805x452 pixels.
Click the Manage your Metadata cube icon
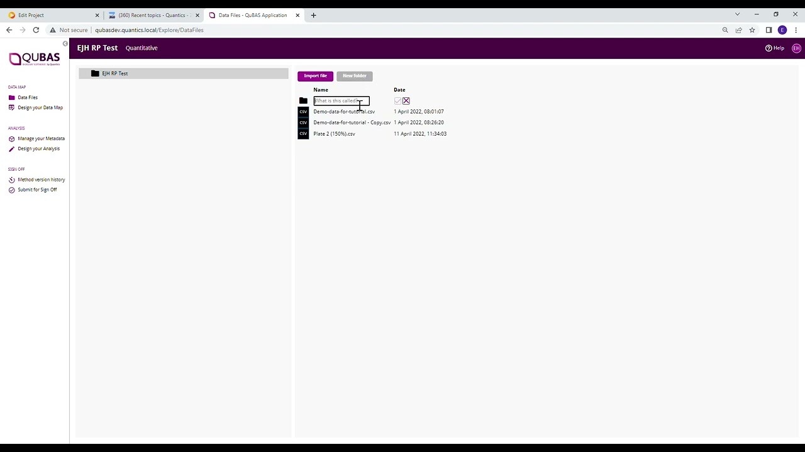(x=11, y=139)
